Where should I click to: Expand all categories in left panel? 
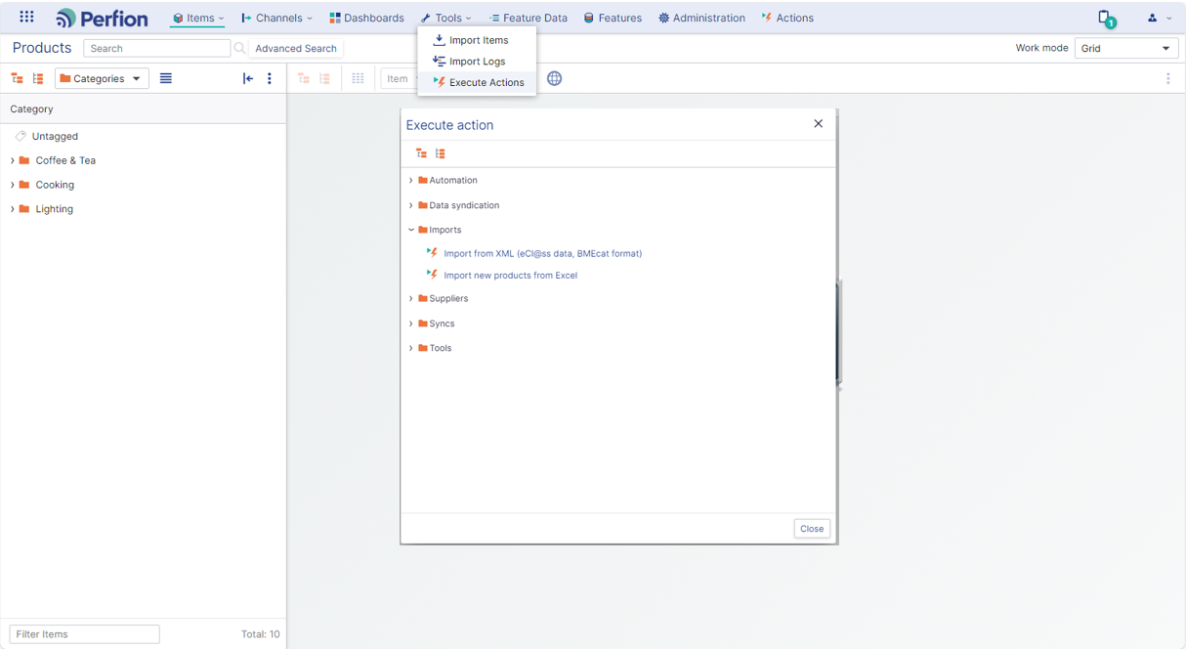17,78
